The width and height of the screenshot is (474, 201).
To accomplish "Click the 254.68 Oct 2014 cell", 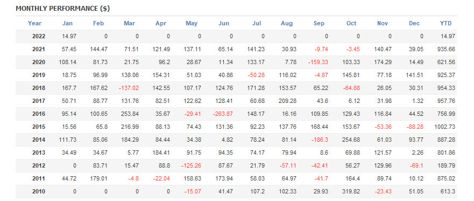I will coord(351,140).
